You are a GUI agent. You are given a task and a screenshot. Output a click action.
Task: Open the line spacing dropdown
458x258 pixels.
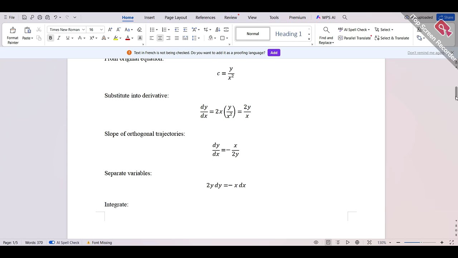(199, 38)
